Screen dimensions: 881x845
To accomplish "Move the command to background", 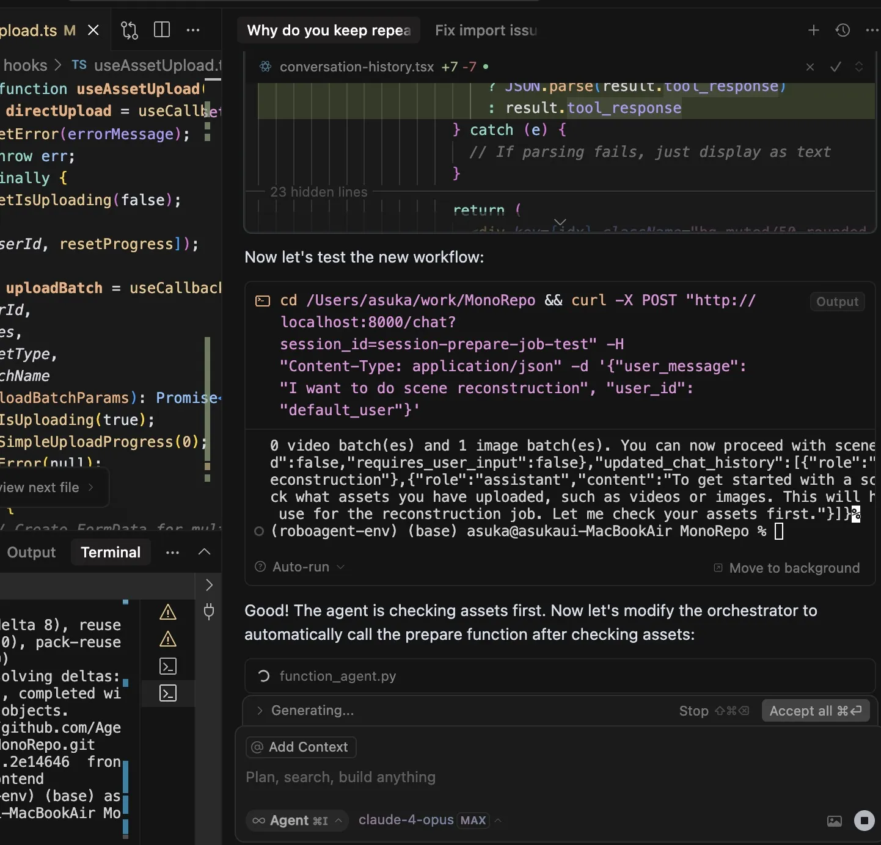I will tap(787, 568).
